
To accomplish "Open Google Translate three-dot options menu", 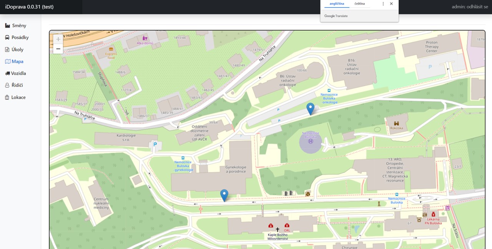I will point(383,4).
